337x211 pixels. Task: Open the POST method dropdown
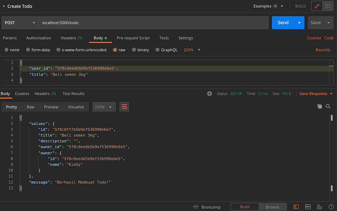coord(20,23)
